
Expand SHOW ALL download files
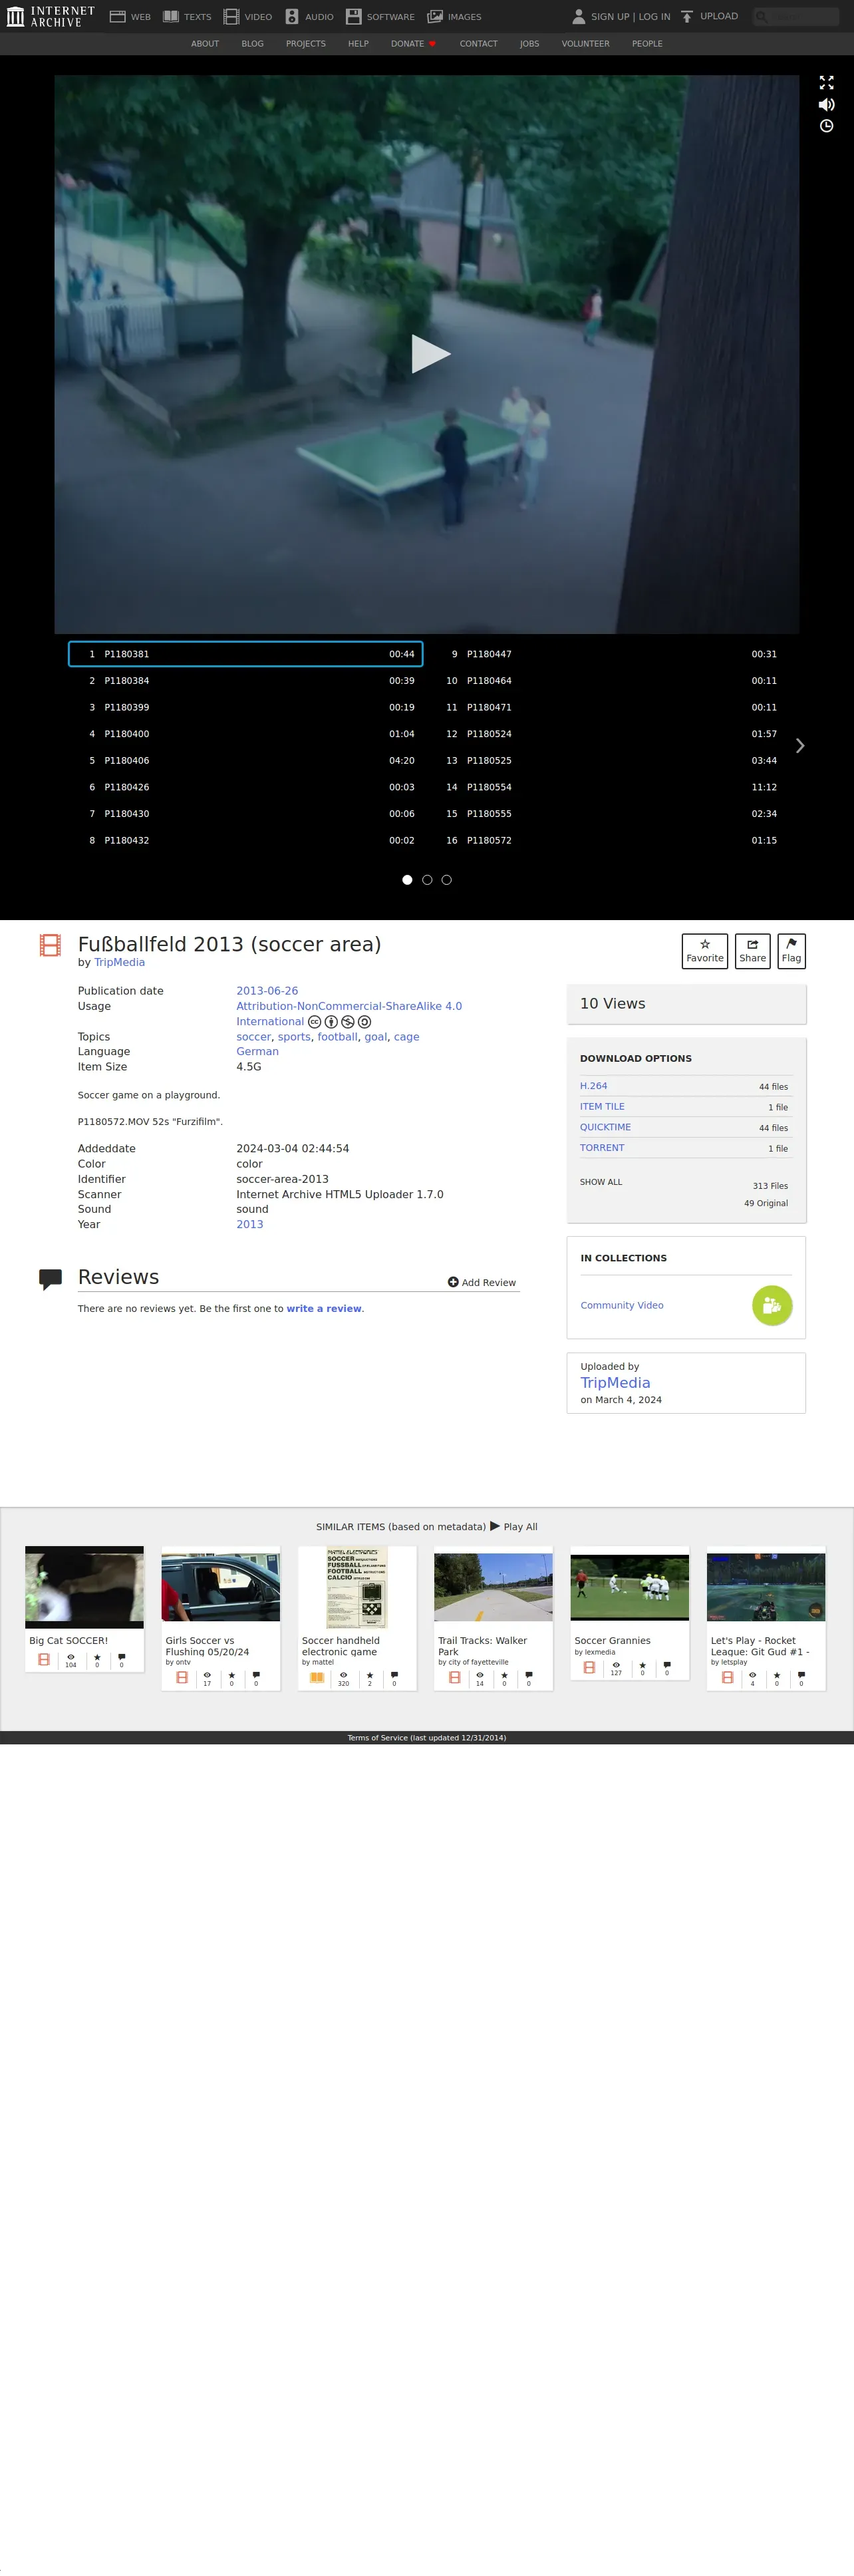point(600,1182)
